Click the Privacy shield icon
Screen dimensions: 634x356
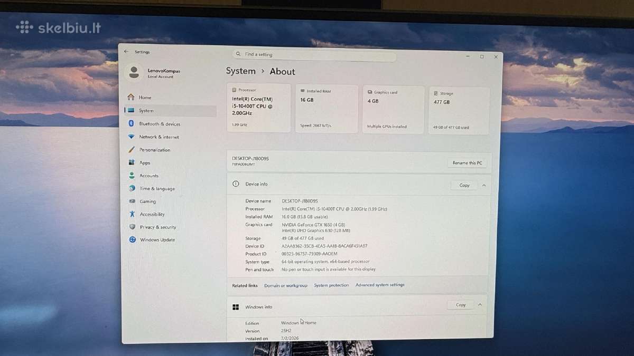[x=132, y=227]
